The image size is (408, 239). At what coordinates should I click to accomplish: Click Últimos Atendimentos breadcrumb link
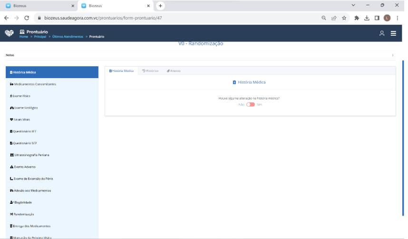[x=68, y=37]
